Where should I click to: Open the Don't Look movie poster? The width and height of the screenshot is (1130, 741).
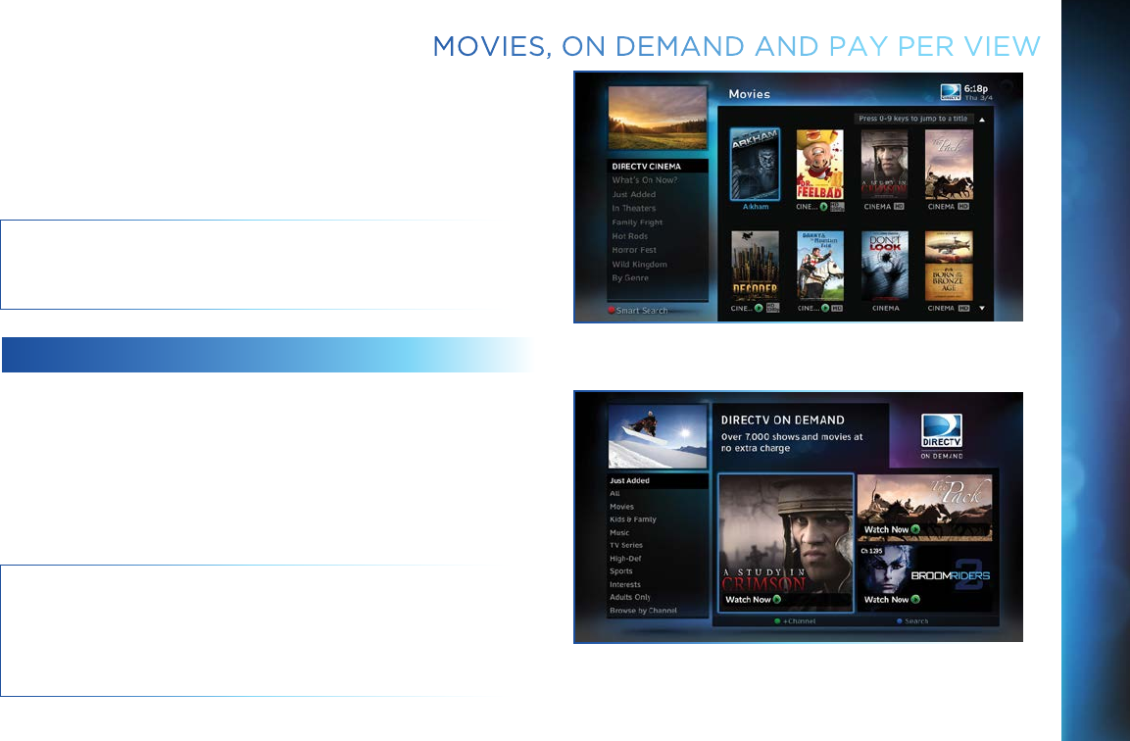click(x=885, y=266)
